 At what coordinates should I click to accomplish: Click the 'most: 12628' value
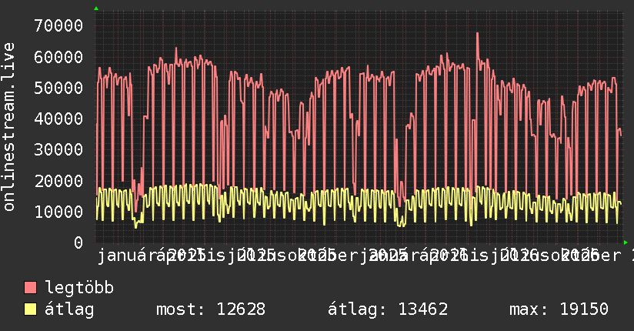coord(211,309)
